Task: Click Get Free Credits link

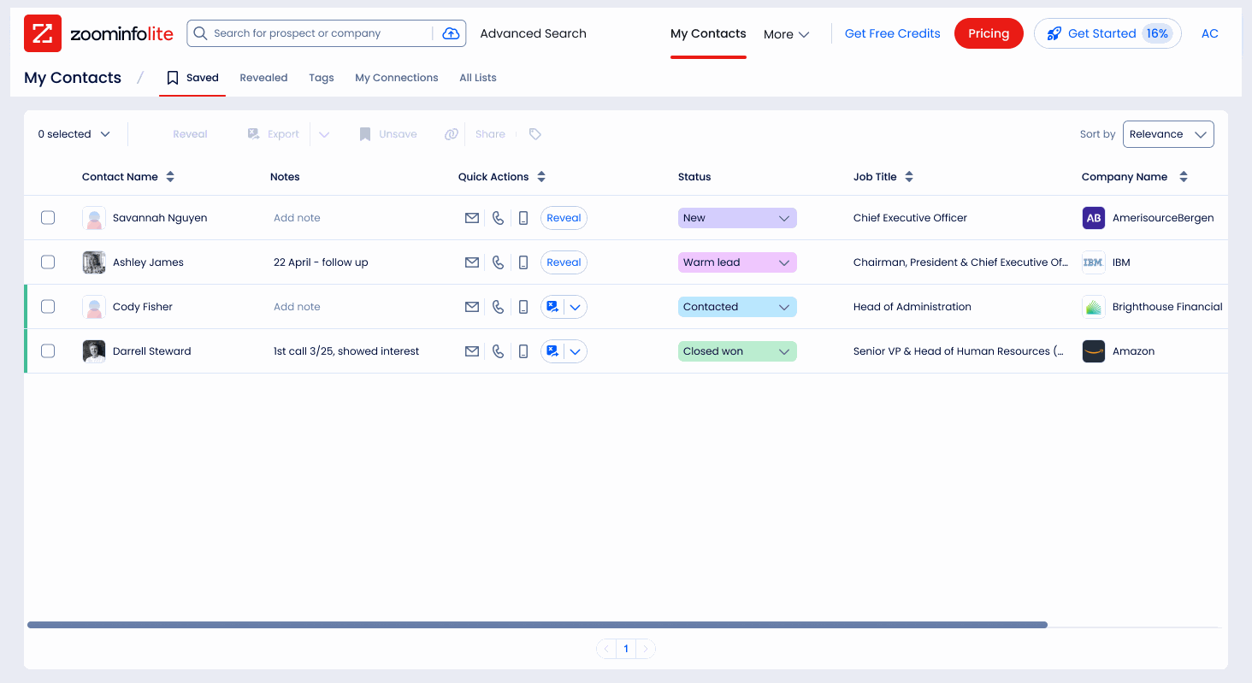Action: tap(893, 33)
